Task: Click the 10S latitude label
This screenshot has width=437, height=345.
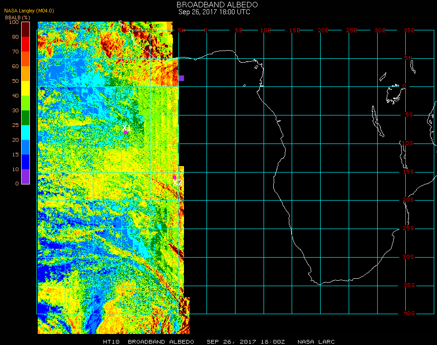Action: click(408, 143)
